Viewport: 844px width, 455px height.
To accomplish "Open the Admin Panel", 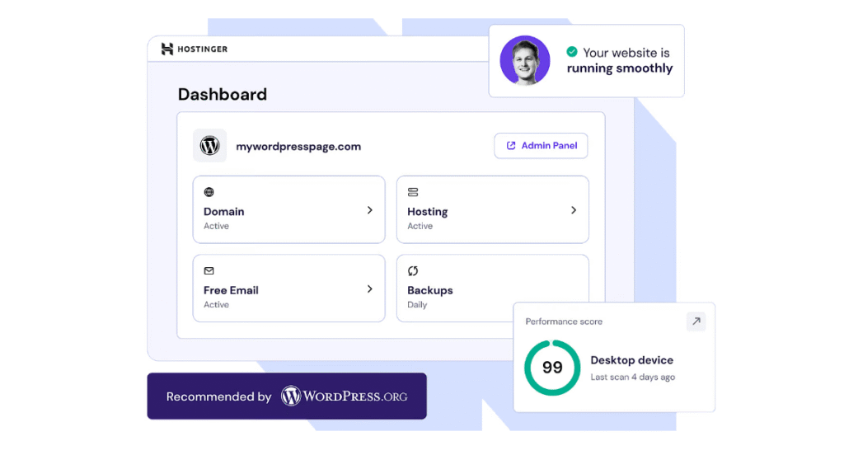I will 541,145.
